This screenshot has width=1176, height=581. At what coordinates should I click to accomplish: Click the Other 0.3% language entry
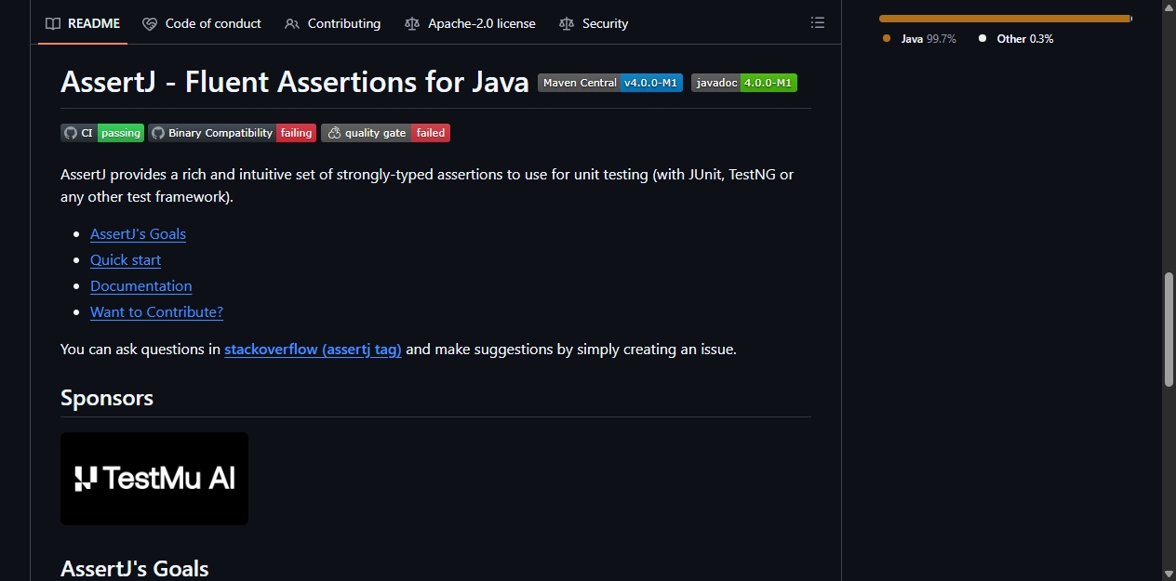(x=1016, y=39)
